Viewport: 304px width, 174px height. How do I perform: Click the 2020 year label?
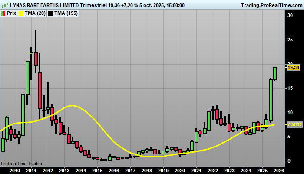click(x=180, y=171)
